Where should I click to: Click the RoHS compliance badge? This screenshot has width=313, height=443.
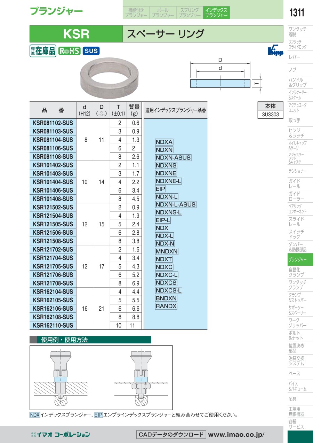click(69, 51)
